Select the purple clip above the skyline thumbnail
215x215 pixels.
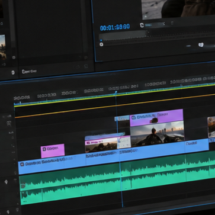pyautogui.click(x=156, y=117)
